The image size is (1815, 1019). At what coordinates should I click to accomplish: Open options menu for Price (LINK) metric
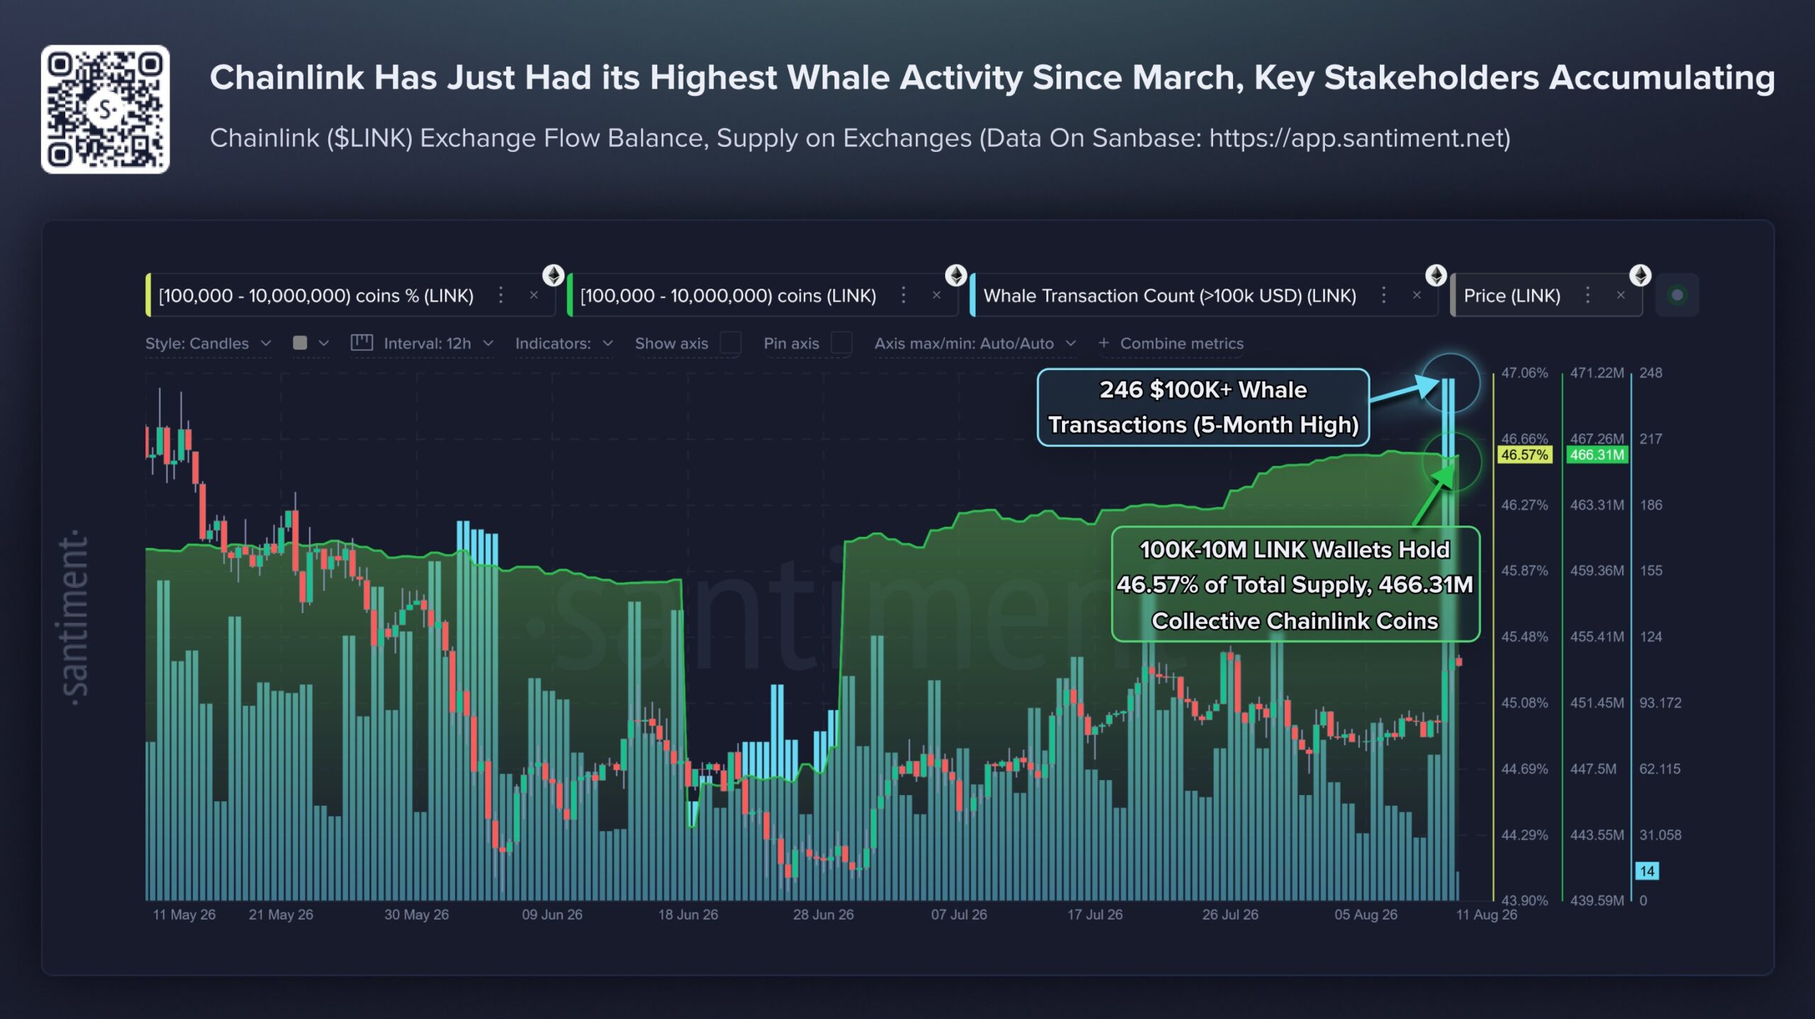[1587, 295]
